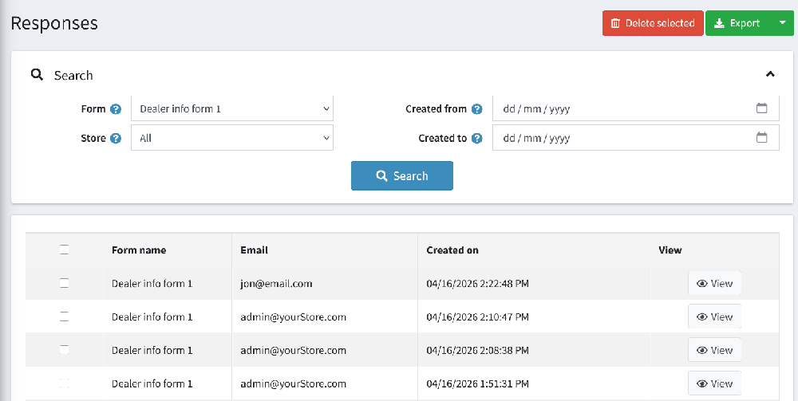This screenshot has height=401, width=798.
Task: Open the Export dropdown arrow
Action: (x=782, y=23)
